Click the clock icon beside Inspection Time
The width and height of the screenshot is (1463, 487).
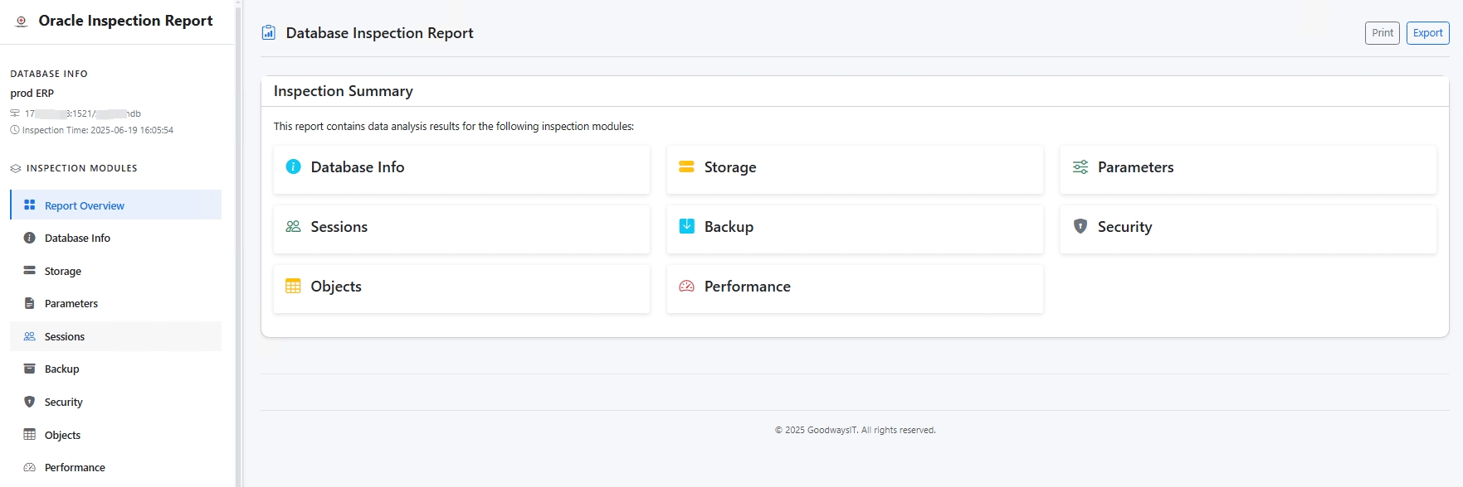[15, 130]
